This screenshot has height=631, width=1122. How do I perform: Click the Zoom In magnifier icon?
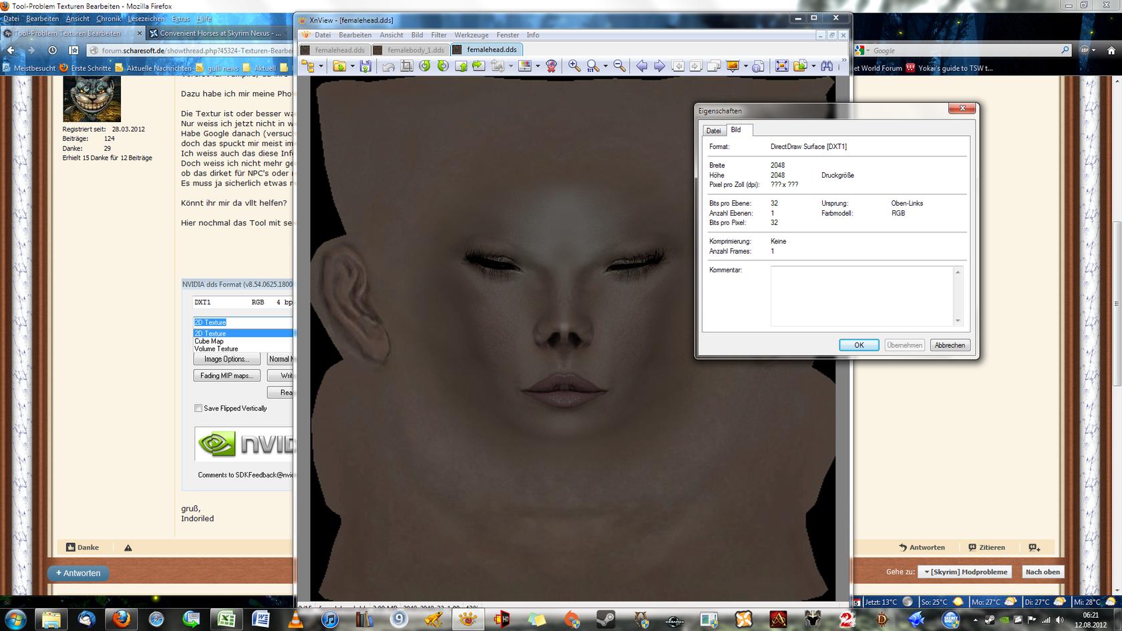(x=574, y=65)
